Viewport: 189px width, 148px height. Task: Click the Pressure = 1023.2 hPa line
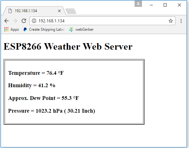[51, 111]
